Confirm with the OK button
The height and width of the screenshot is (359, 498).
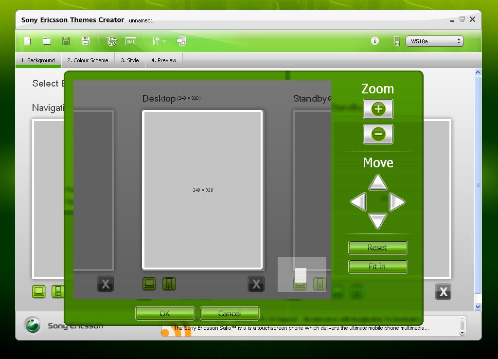165,314
